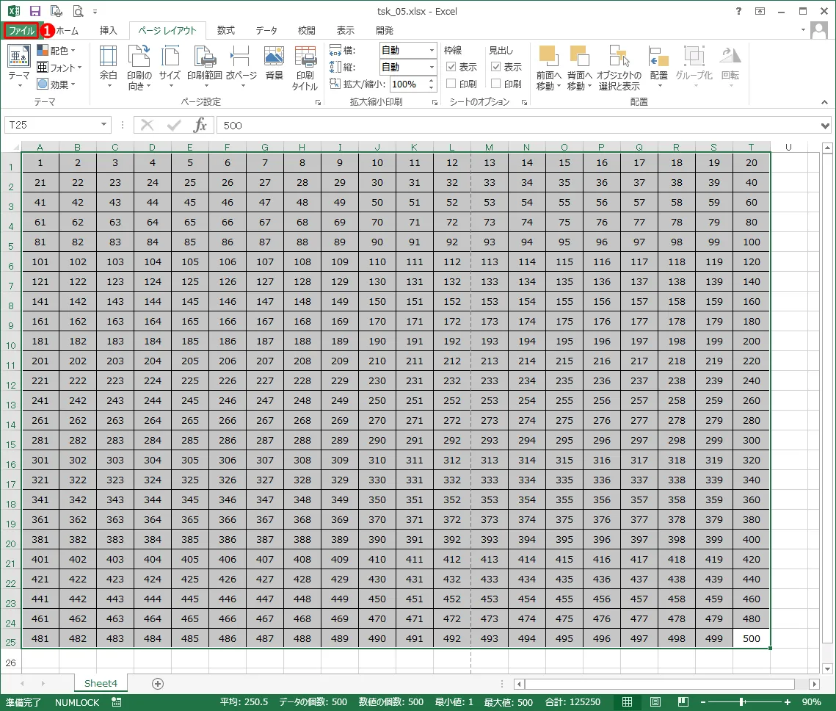Select column header U
The width and height of the screenshot is (836, 711).
788,147
